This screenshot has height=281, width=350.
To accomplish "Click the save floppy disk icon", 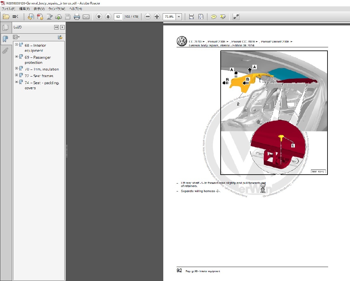I will (x=68, y=17).
